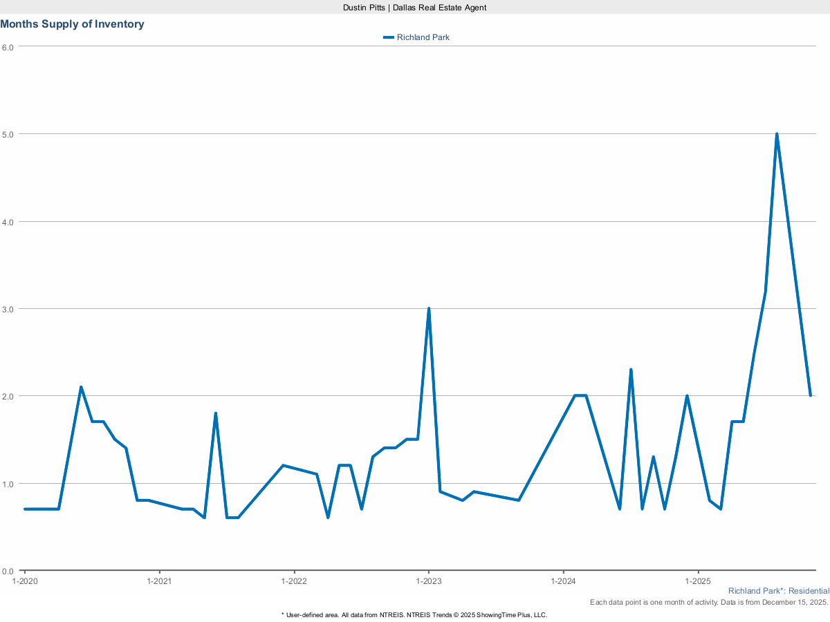Select the 5.0 peak data point in 2025
Viewport: 830px width, 622px height.
click(777, 134)
